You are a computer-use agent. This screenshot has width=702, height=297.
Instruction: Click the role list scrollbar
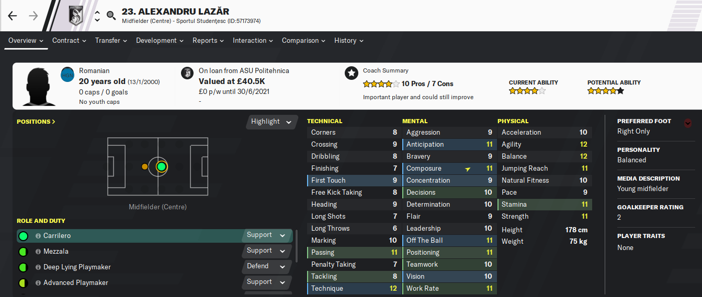coord(297,245)
